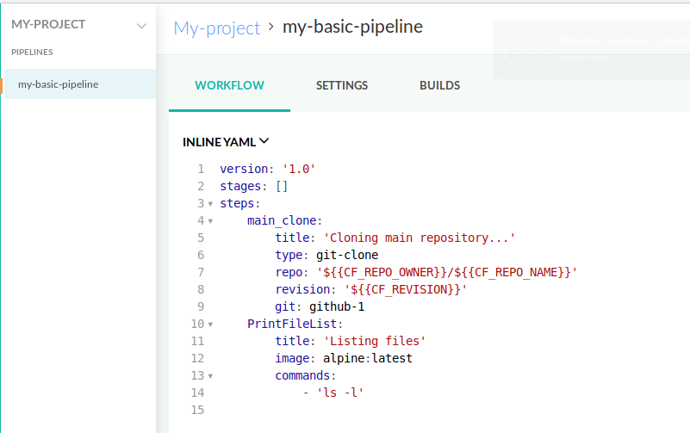Go to the BUILDS tab

(439, 85)
